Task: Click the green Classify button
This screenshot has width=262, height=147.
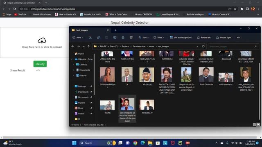Action: 40,64
